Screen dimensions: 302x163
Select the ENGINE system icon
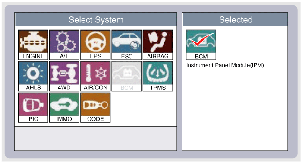[x=33, y=45]
